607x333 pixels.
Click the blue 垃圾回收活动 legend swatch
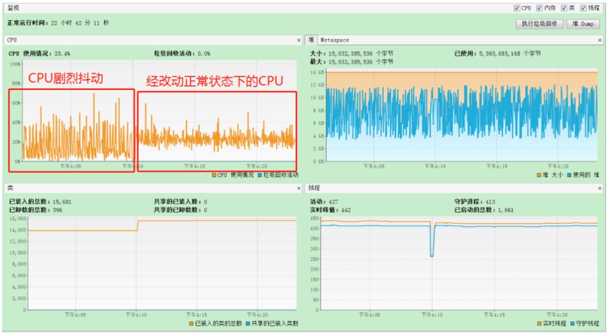pyautogui.click(x=260, y=175)
